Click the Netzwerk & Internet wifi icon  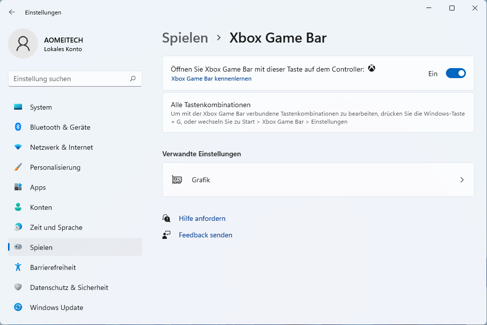(x=18, y=147)
